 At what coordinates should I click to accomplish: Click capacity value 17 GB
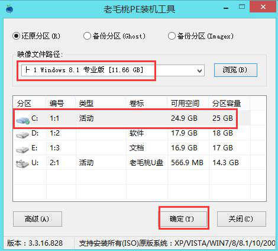tap(222, 148)
